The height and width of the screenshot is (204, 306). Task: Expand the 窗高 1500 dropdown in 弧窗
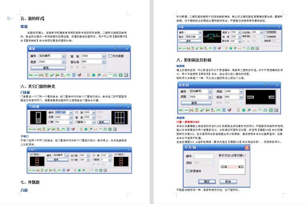(104, 56)
